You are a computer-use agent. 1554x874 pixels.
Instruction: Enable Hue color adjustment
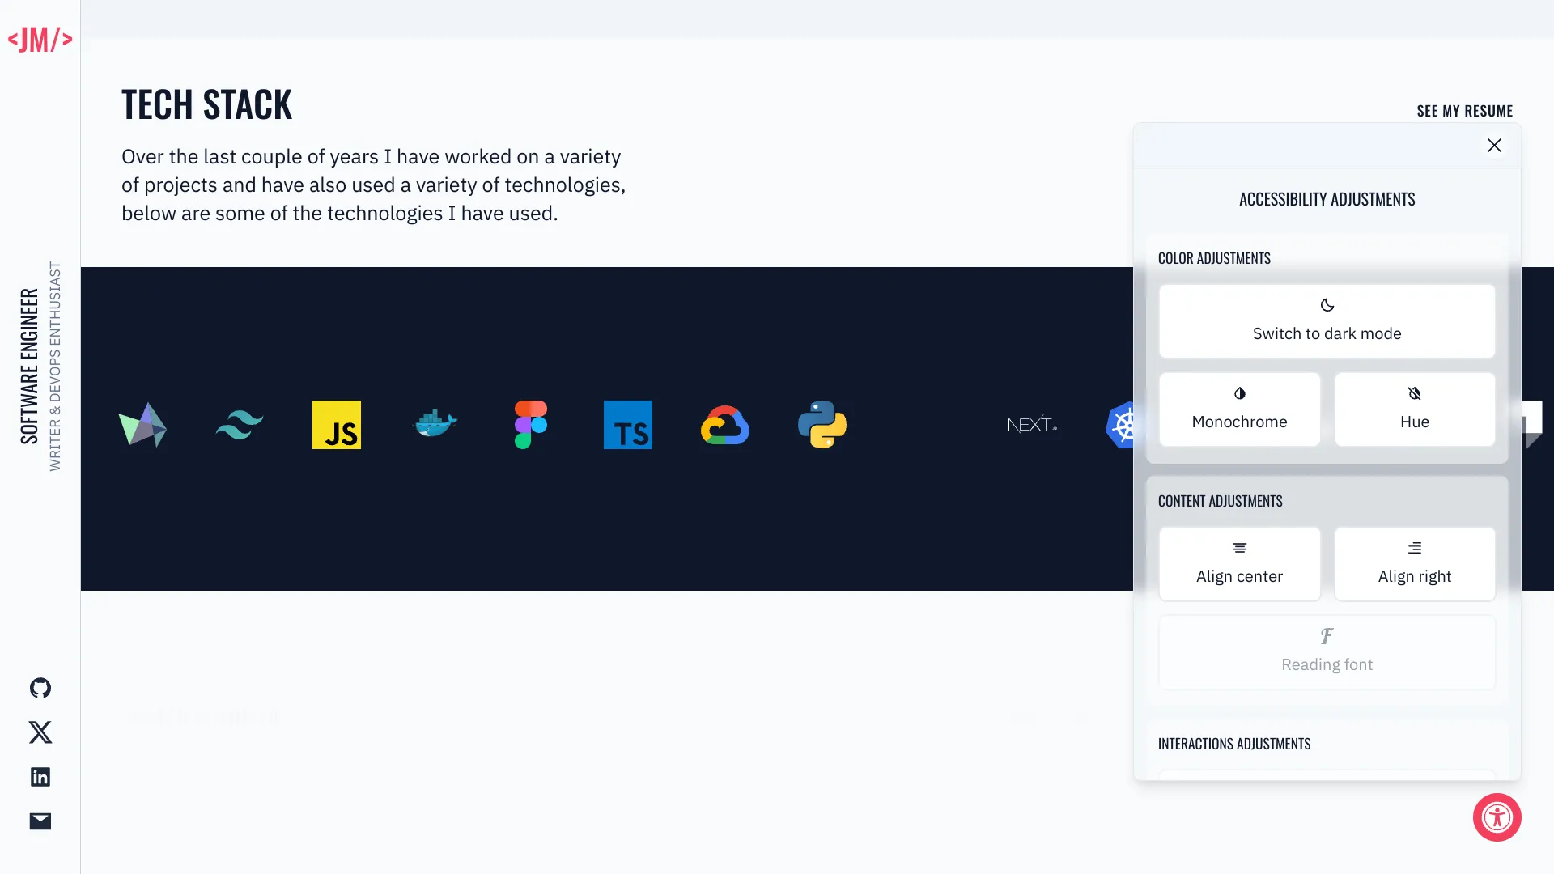coord(1414,409)
